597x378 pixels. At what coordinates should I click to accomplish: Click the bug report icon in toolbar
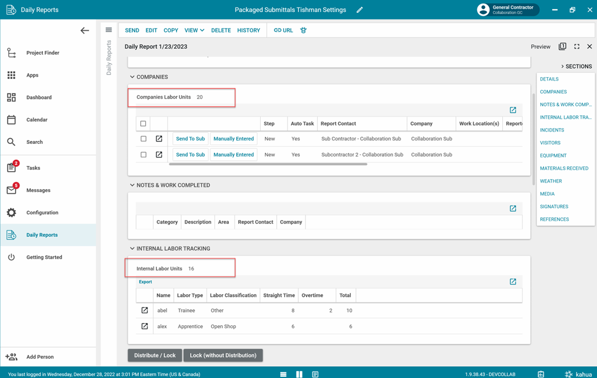tap(303, 30)
